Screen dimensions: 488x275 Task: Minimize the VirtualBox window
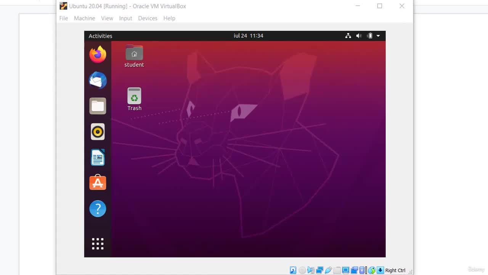[358, 6]
